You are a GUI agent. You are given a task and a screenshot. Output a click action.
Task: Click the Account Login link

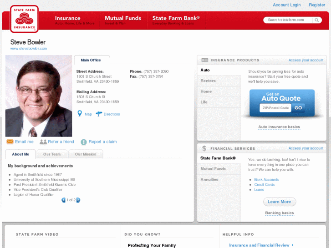pos(286,5)
